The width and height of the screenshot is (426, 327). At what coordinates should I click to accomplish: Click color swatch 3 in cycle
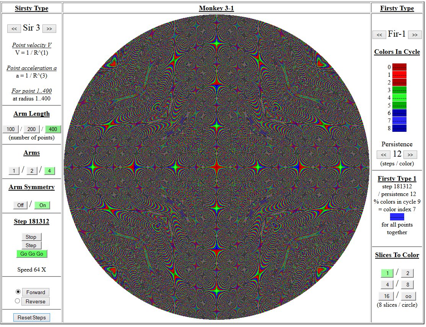point(399,90)
